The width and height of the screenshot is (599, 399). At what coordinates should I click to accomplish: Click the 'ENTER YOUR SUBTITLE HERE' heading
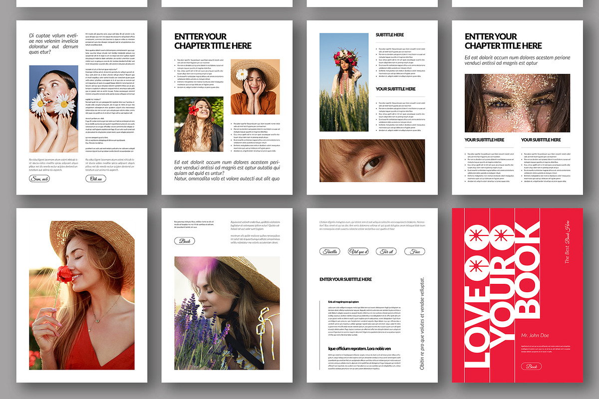(x=345, y=279)
